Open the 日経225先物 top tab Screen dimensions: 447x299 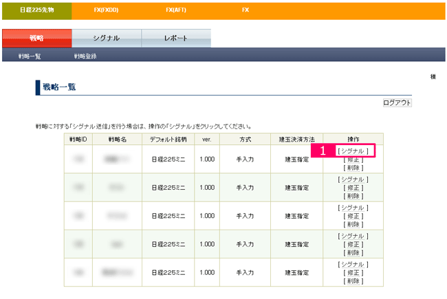[x=35, y=11]
